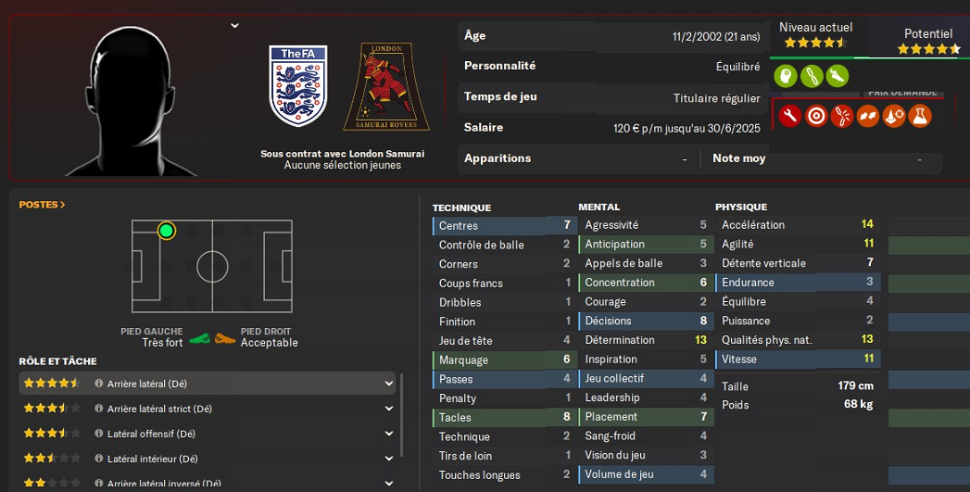Click the red target bullseye icon
The image size is (970, 492).
(816, 116)
